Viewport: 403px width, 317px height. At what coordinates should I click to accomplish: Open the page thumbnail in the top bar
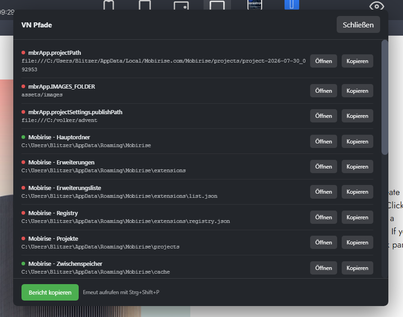click(x=255, y=5)
